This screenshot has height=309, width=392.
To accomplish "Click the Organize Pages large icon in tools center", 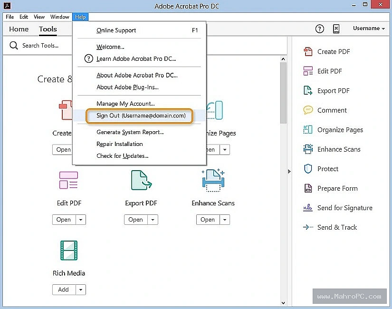I will pyautogui.click(x=215, y=110).
